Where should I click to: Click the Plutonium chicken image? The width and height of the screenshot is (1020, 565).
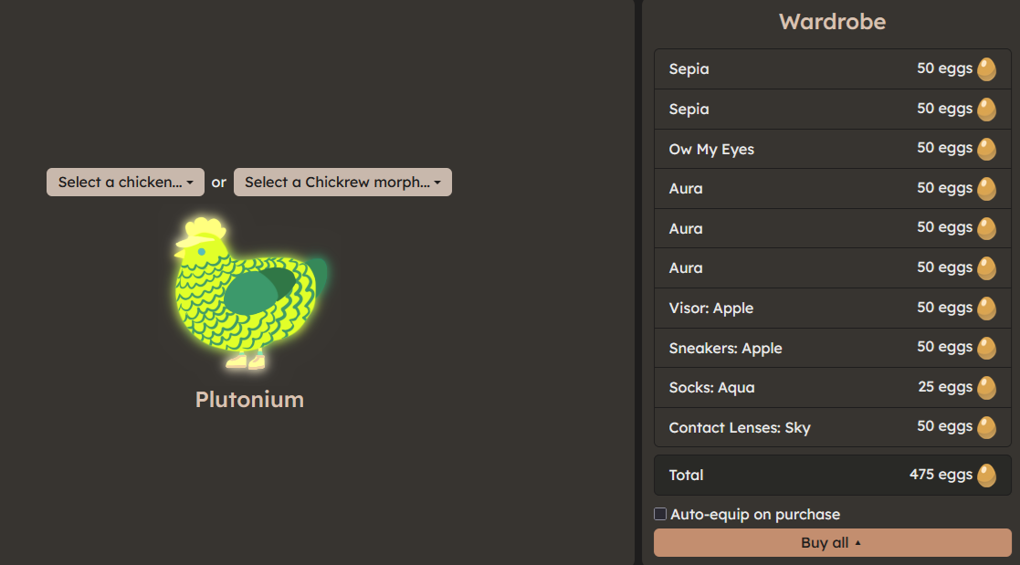[249, 294]
